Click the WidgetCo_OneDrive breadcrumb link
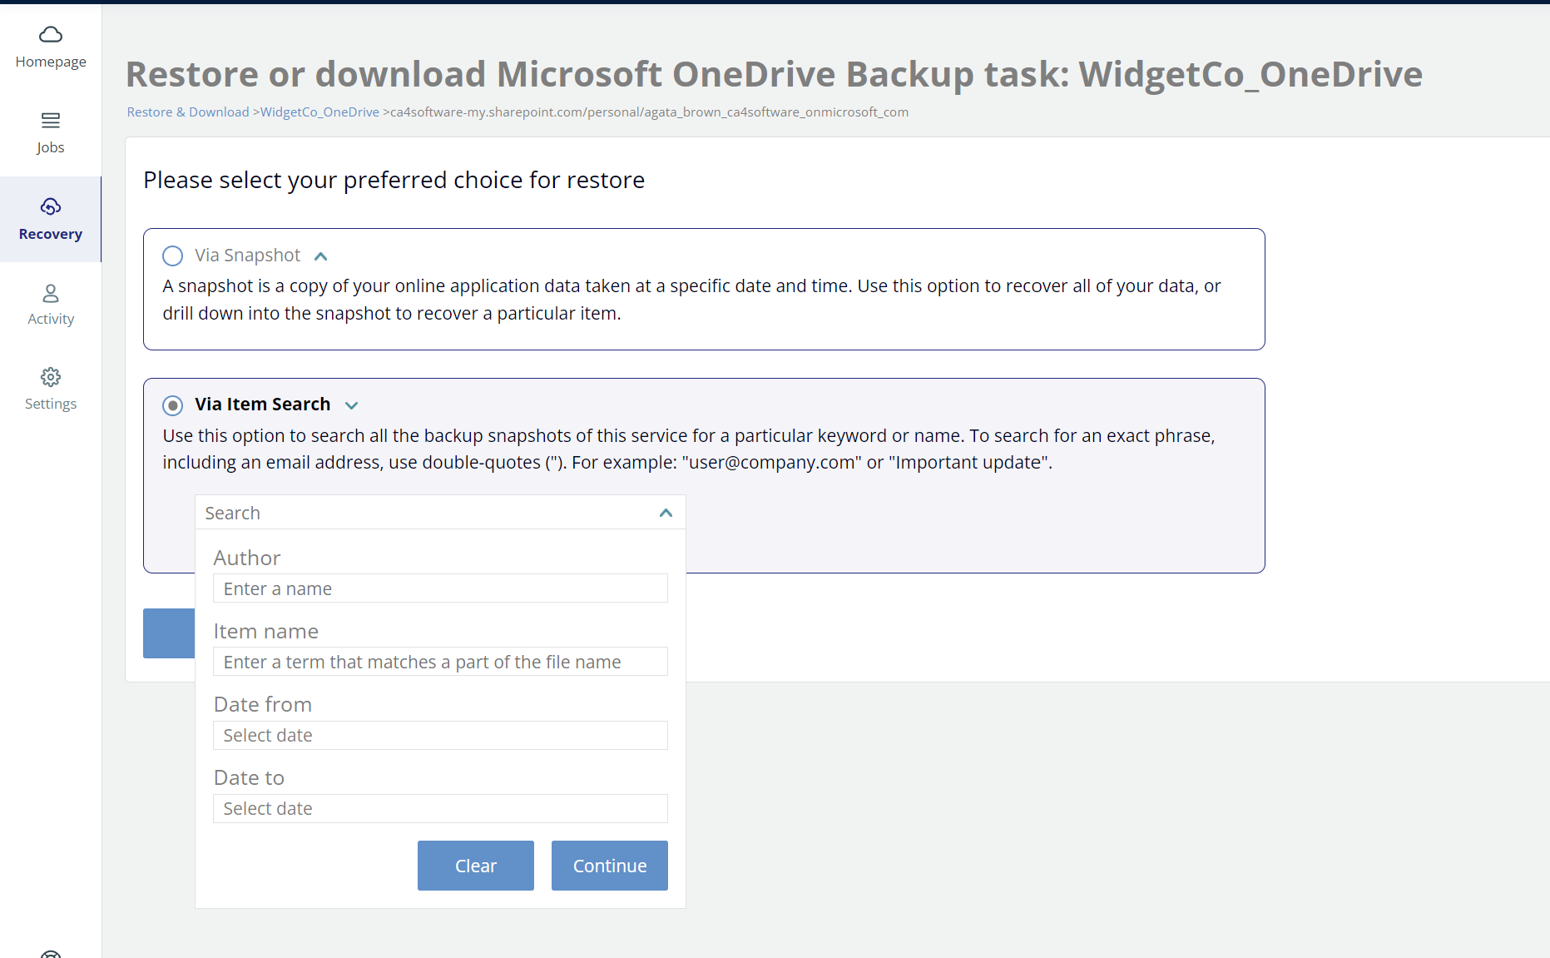 pos(319,112)
